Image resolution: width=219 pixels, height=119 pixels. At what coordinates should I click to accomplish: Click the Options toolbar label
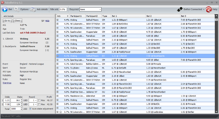coord(24,9)
